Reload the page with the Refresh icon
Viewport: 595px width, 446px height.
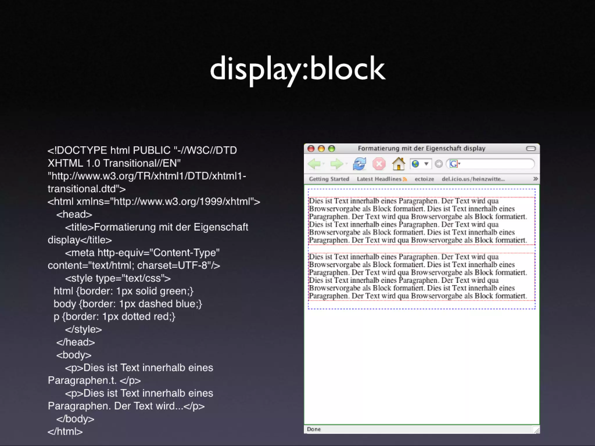point(359,164)
